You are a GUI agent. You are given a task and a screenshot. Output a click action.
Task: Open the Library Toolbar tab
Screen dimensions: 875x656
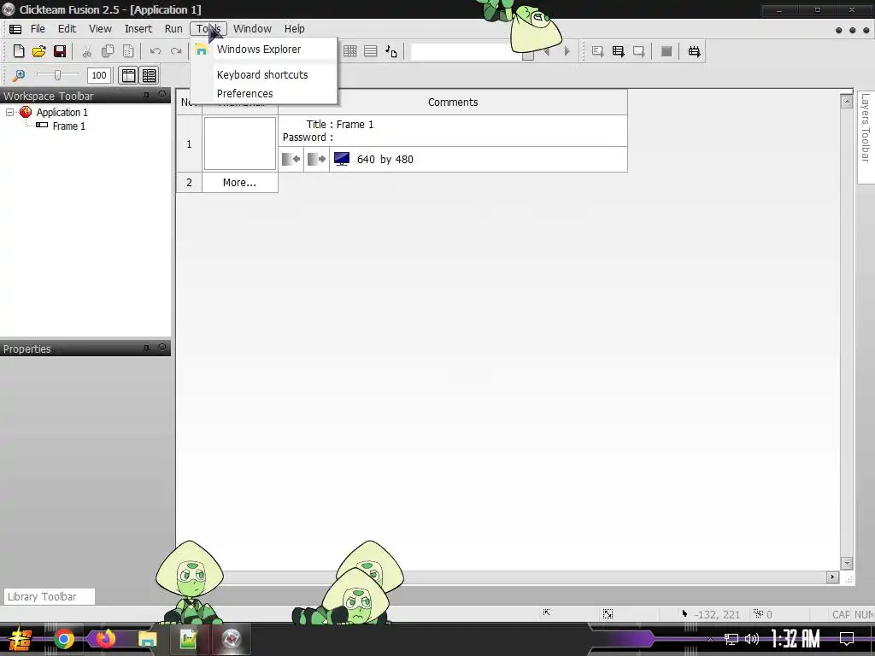click(49, 596)
